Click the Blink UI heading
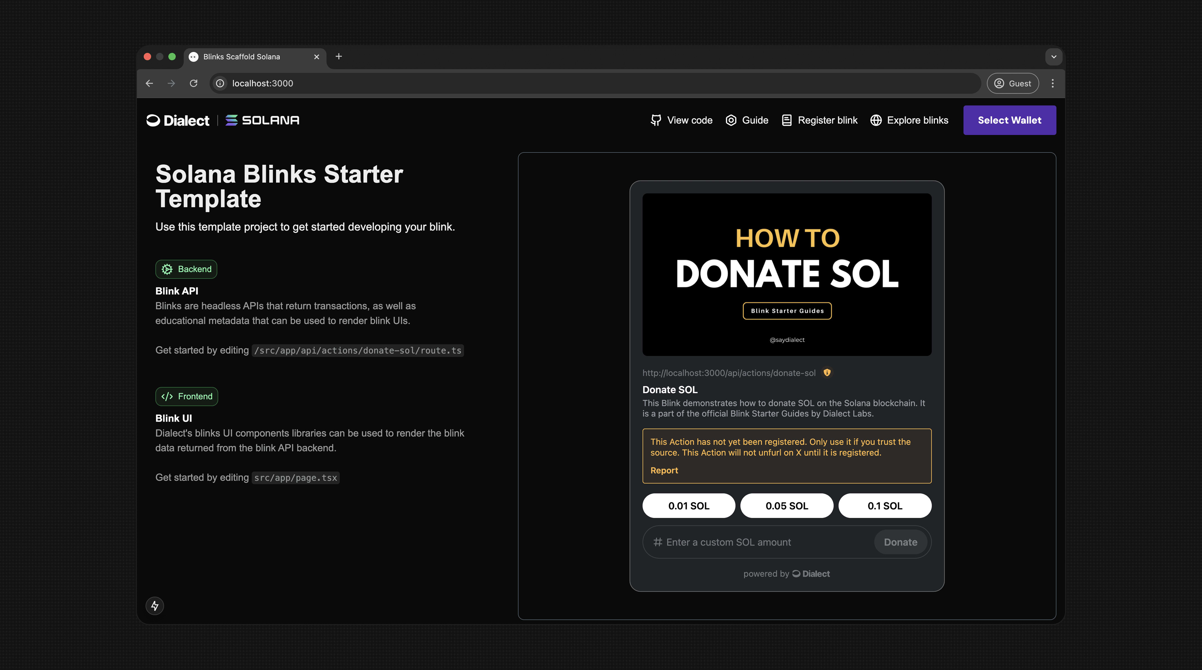Viewport: 1202px width, 670px height. [174, 419]
